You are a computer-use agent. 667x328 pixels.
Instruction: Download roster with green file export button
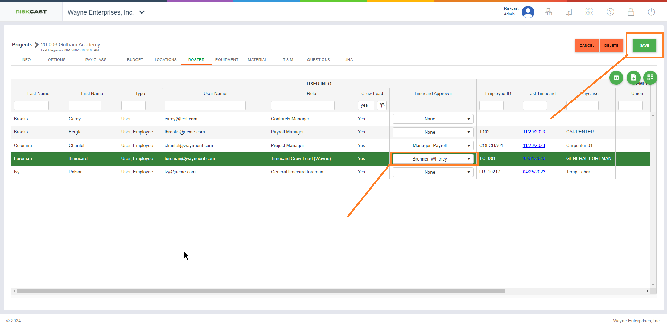633,78
